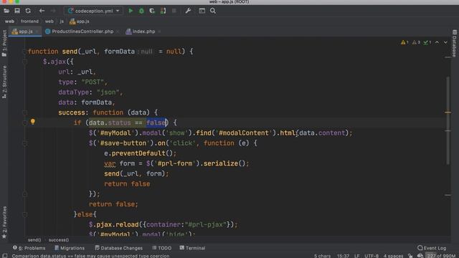Click app.js in navigation breadcrumb
Screen dimensions: 459x258
point(80,21)
